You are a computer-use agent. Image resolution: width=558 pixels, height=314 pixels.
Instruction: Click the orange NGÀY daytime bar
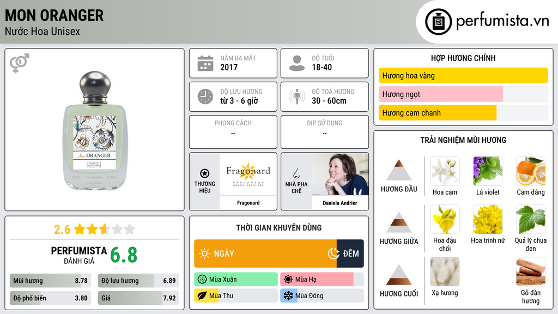[x=265, y=253]
